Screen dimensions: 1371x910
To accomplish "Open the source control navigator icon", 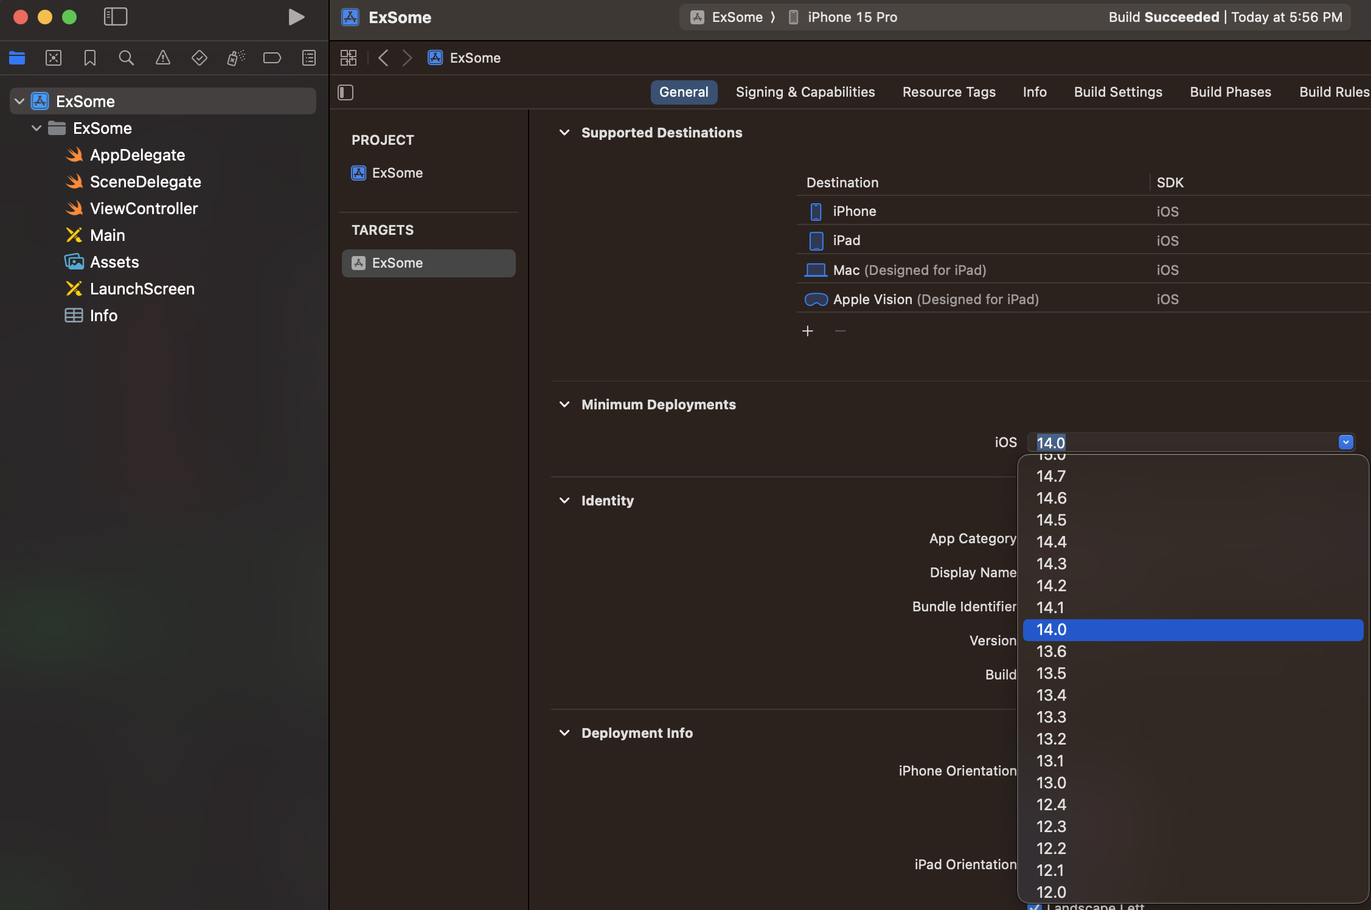I will coord(54,58).
